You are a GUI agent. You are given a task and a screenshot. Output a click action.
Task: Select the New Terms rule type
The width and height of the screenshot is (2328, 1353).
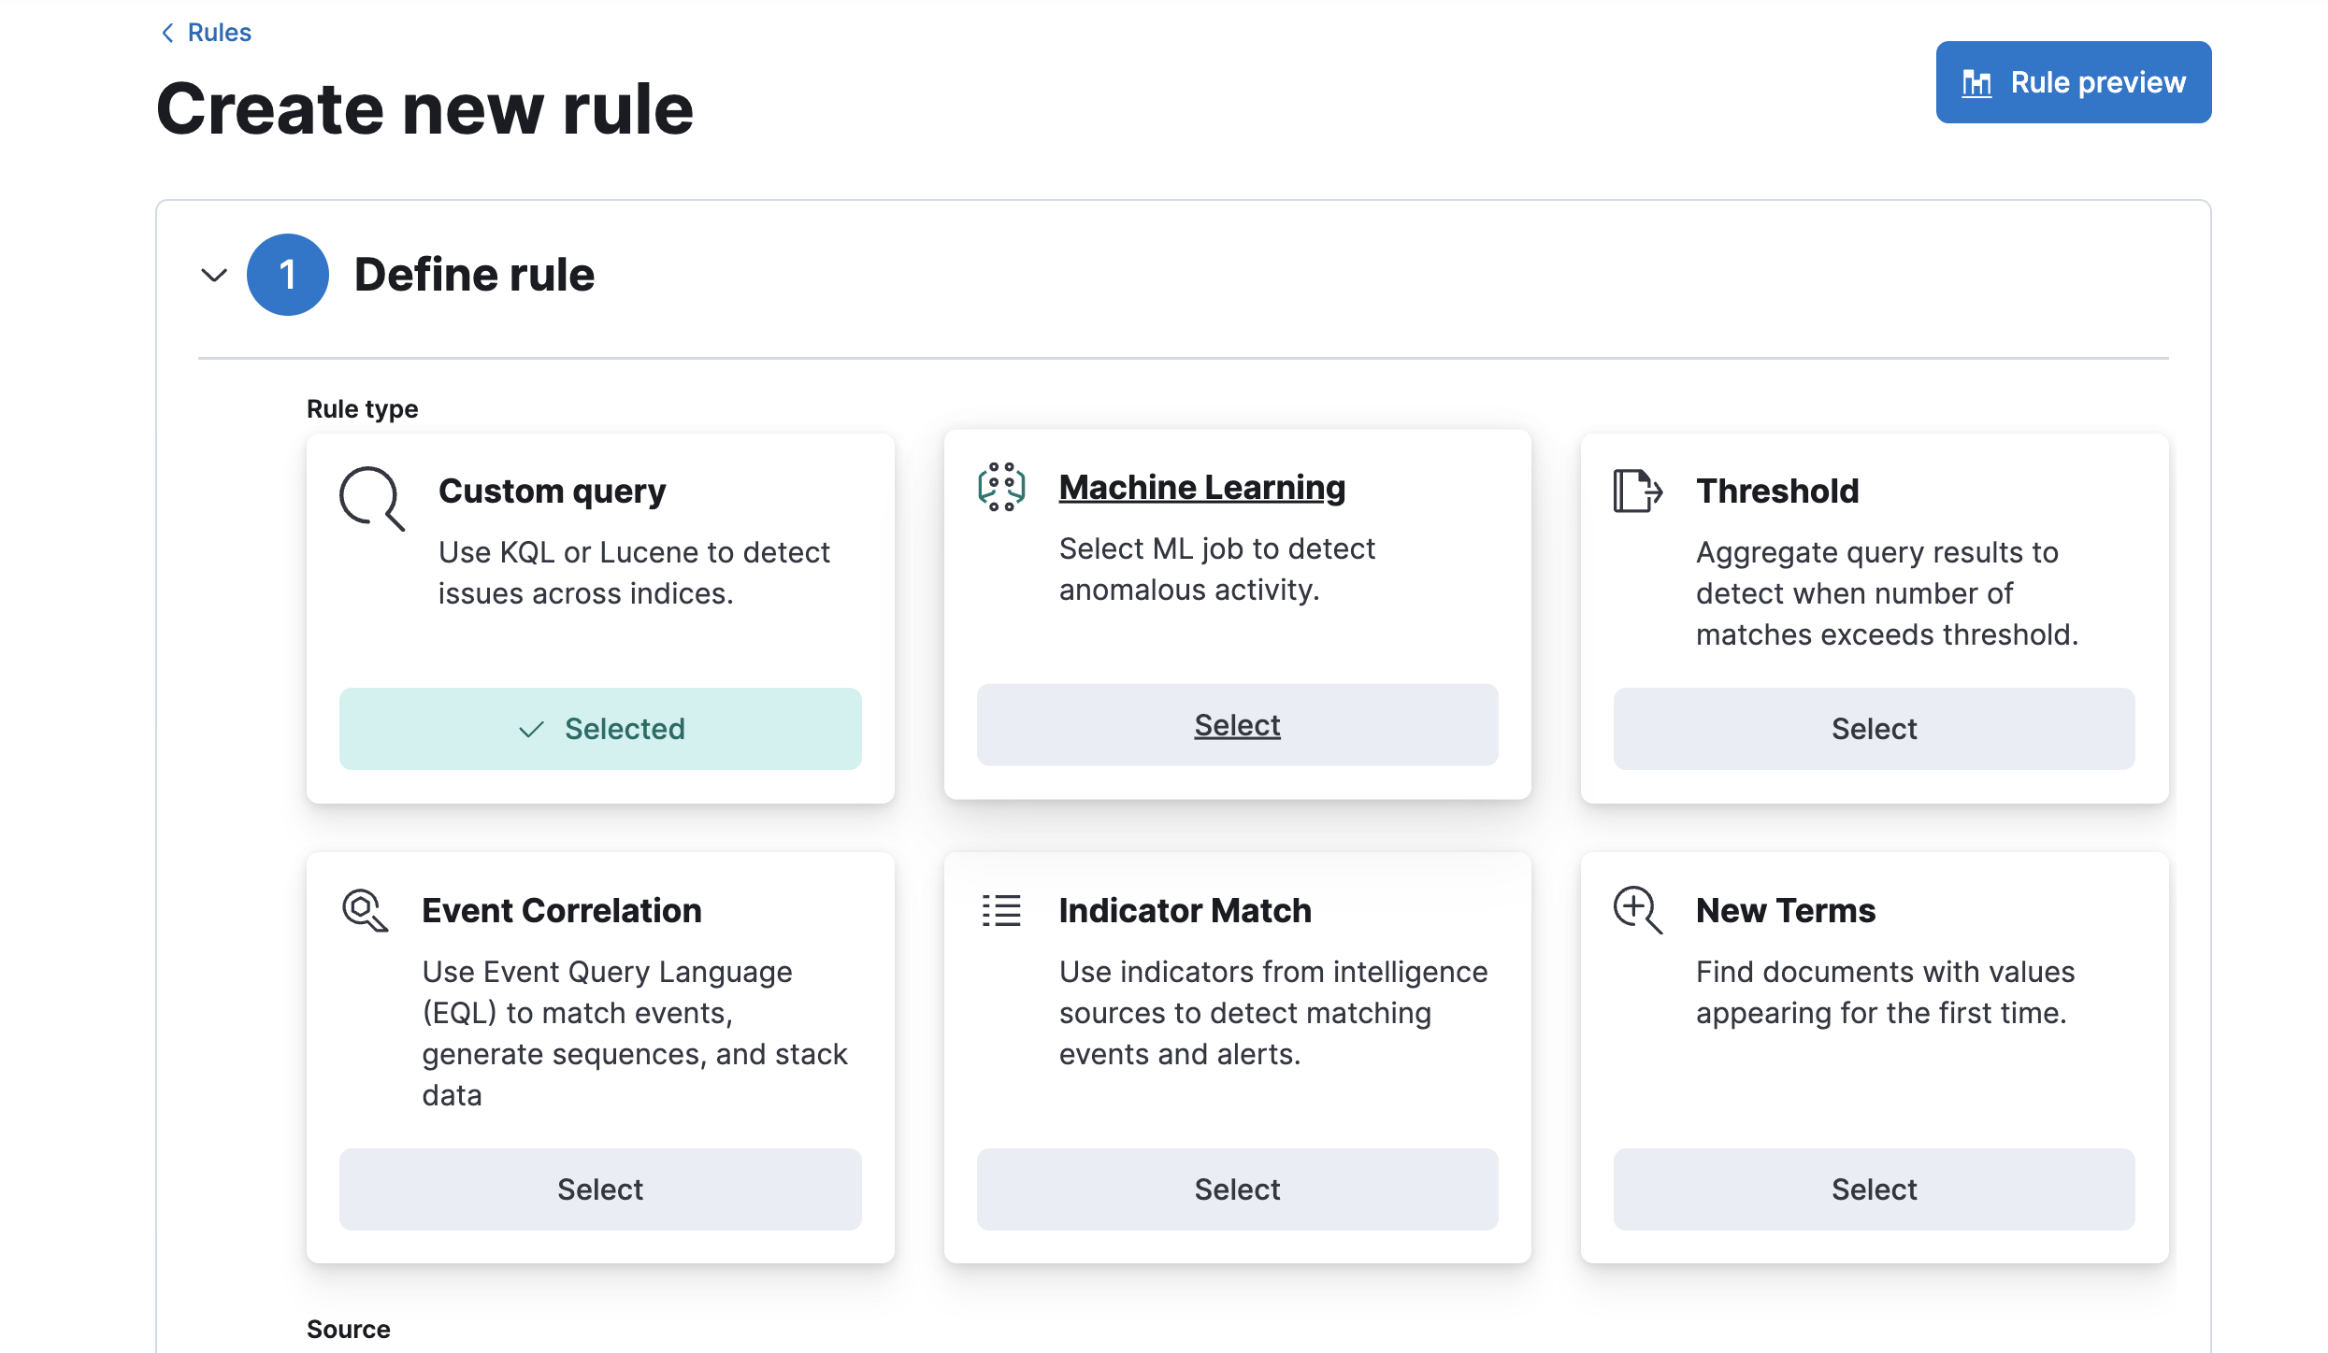1872,1189
